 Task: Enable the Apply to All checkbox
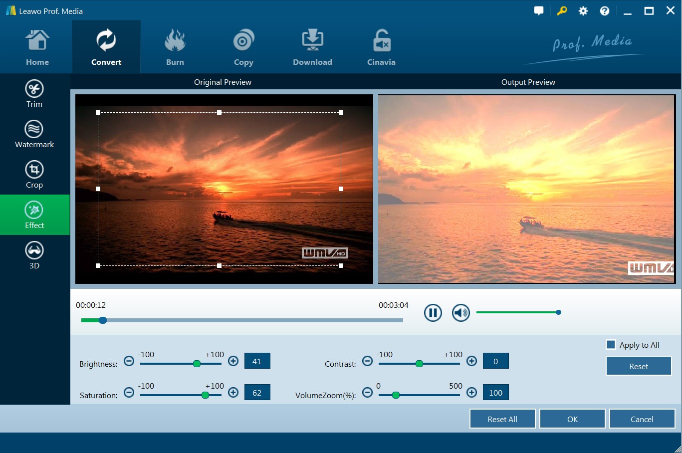(611, 345)
